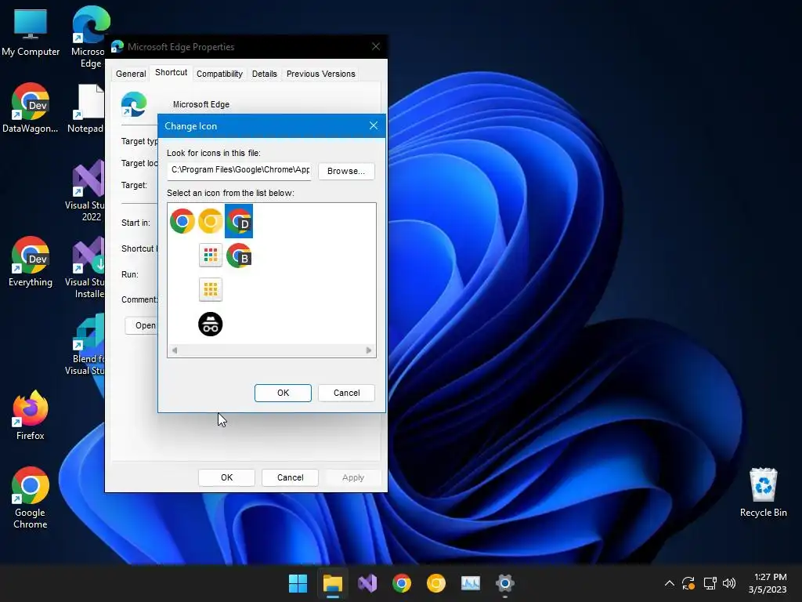Open Google Chrome from the taskbar
Image resolution: width=802 pixels, height=602 pixels.
402,583
